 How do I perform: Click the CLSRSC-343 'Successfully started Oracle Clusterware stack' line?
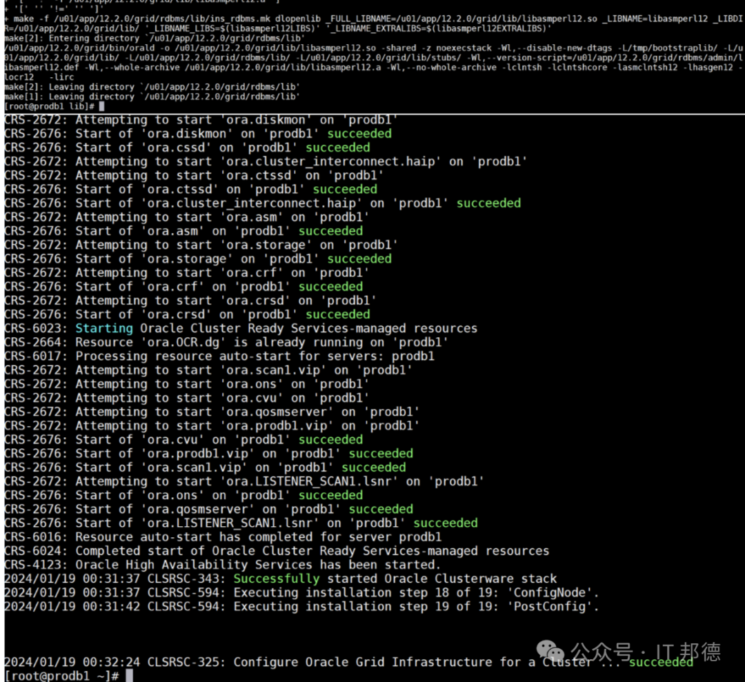click(x=281, y=579)
